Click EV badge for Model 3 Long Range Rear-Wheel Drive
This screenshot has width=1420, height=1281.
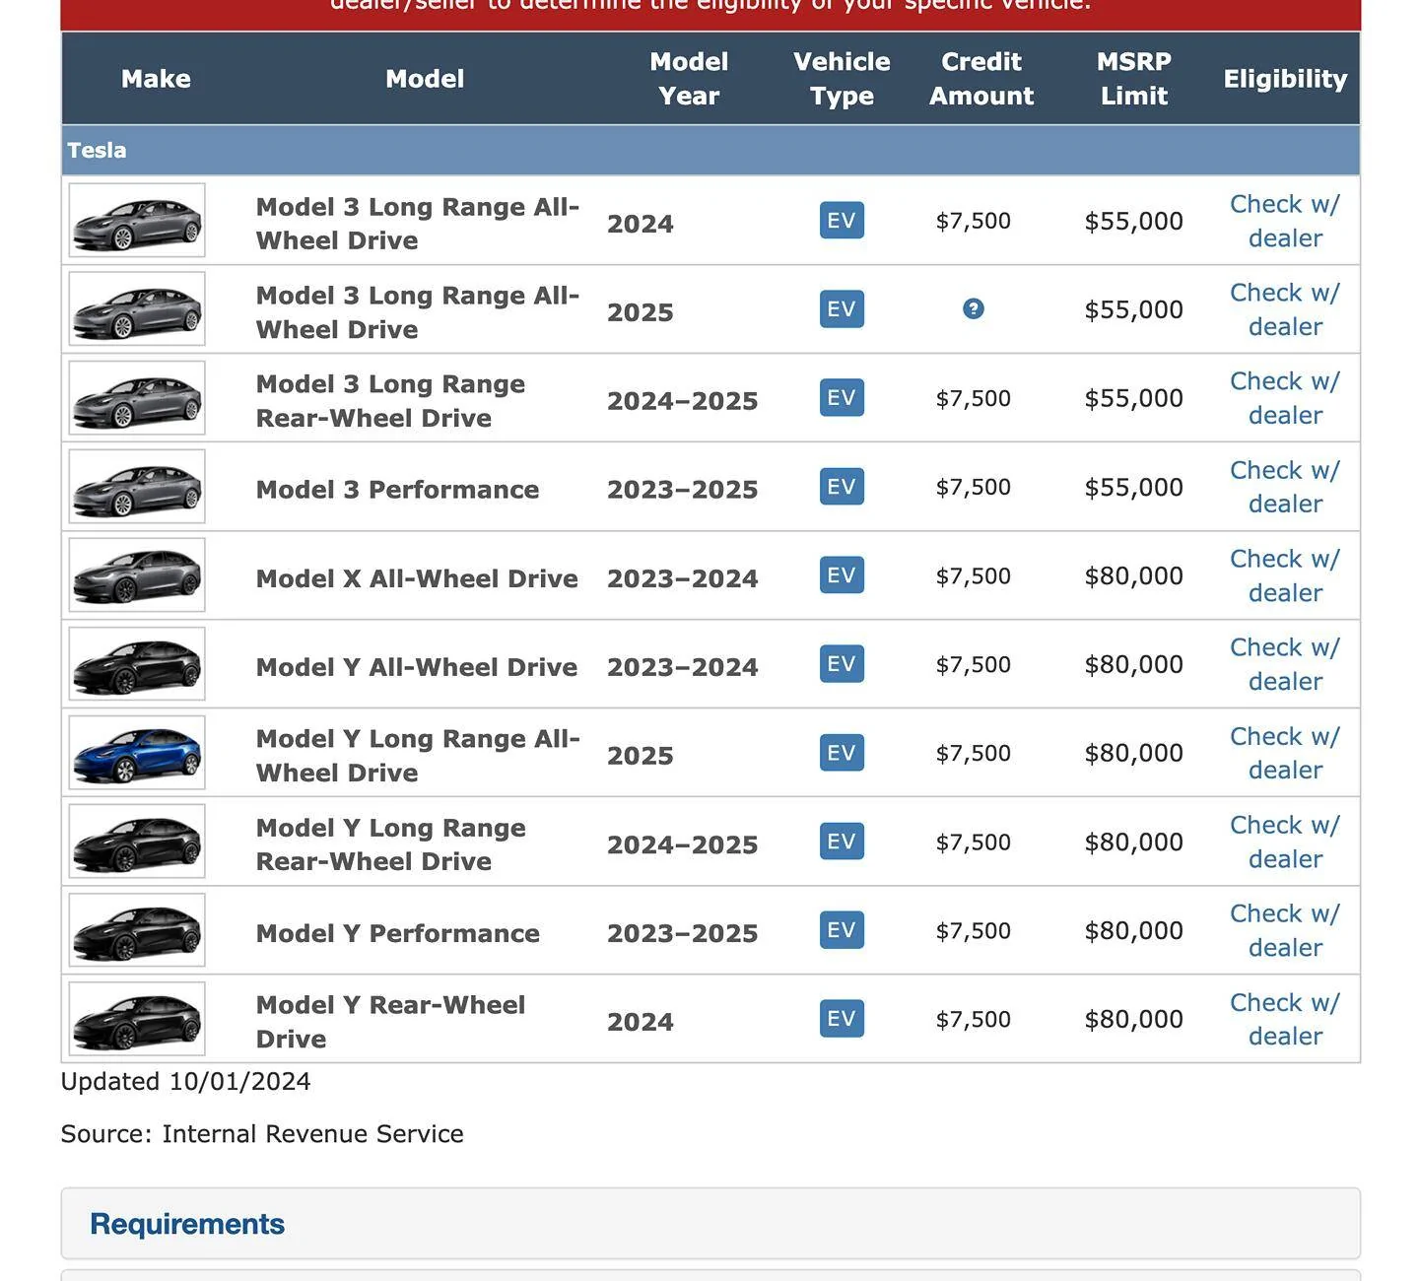pyautogui.click(x=842, y=398)
